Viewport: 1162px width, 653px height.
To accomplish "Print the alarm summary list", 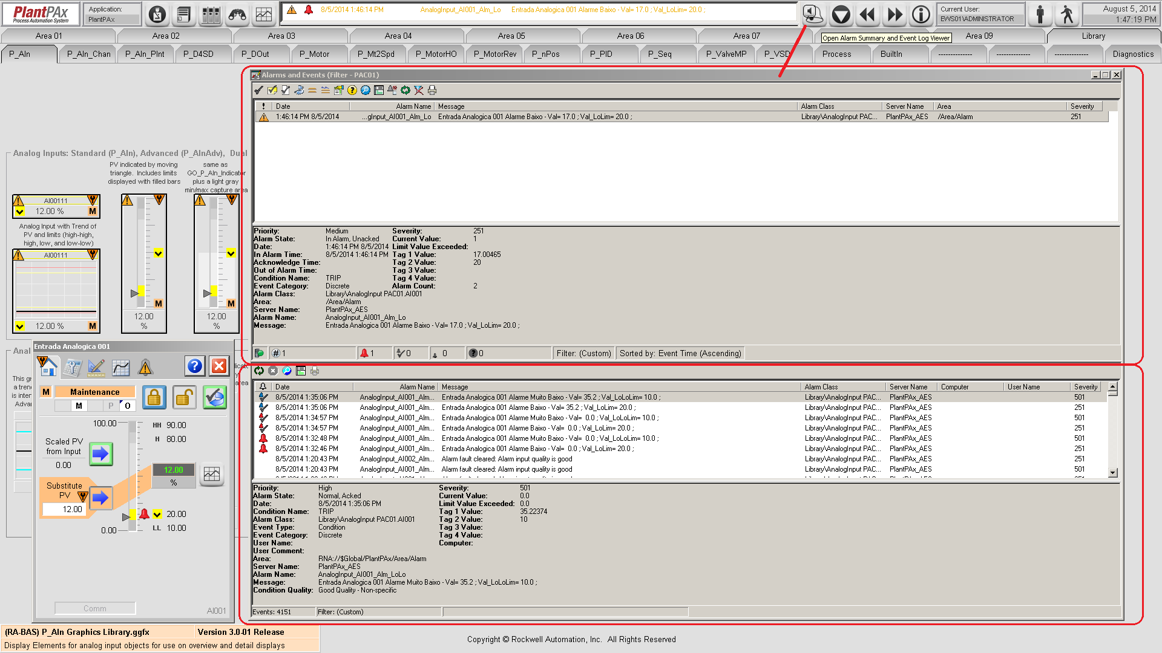I will (x=432, y=90).
